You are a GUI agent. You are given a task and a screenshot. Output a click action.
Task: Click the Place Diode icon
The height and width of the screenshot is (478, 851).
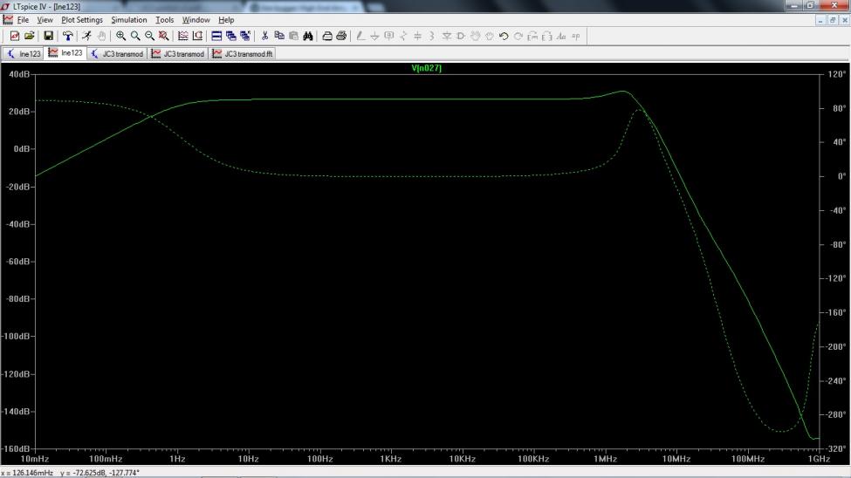pyautogui.click(x=447, y=36)
